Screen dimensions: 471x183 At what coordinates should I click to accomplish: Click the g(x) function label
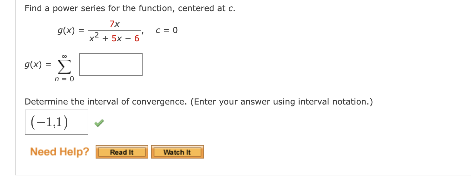(67, 30)
